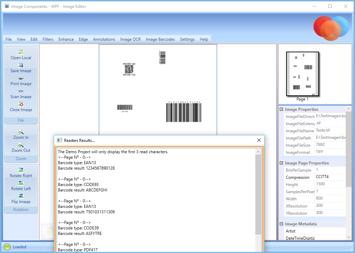The width and height of the screenshot is (355, 253).
Task: Collapse the Image Properties section
Action: (x=281, y=109)
